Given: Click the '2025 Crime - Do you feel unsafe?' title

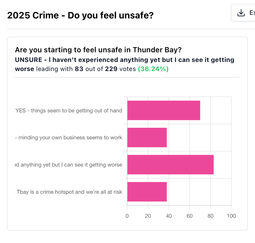Looking at the screenshot, I should 80,15.
